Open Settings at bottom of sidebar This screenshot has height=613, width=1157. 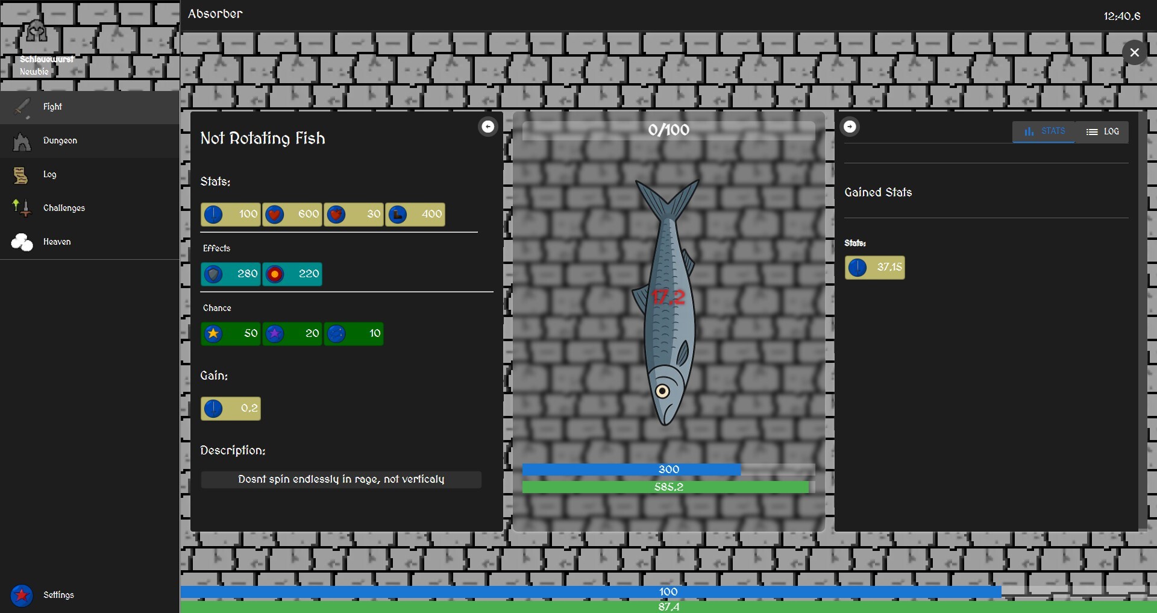tap(89, 596)
